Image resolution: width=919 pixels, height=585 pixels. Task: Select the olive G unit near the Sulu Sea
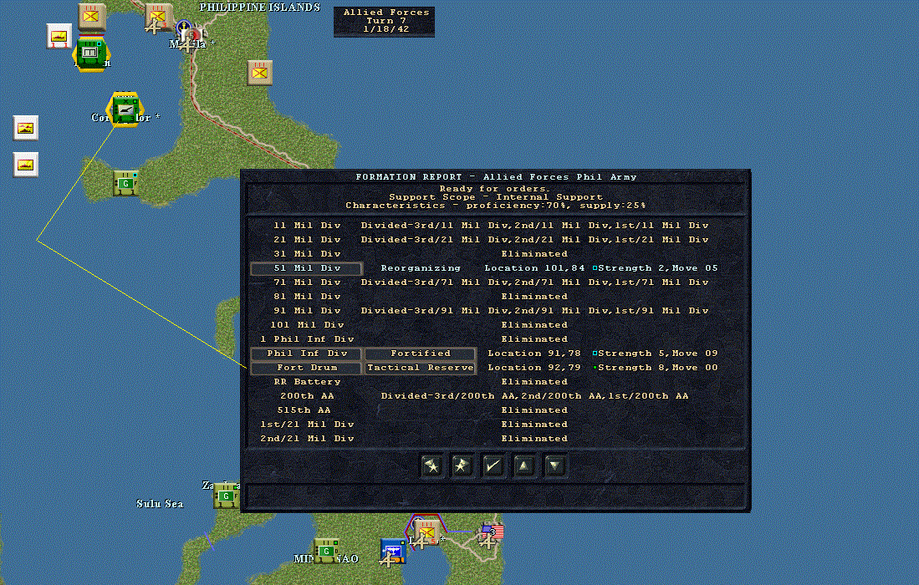(x=226, y=496)
